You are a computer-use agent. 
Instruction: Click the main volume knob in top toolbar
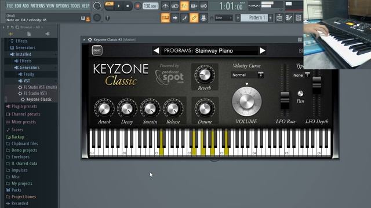[x=97, y=6]
